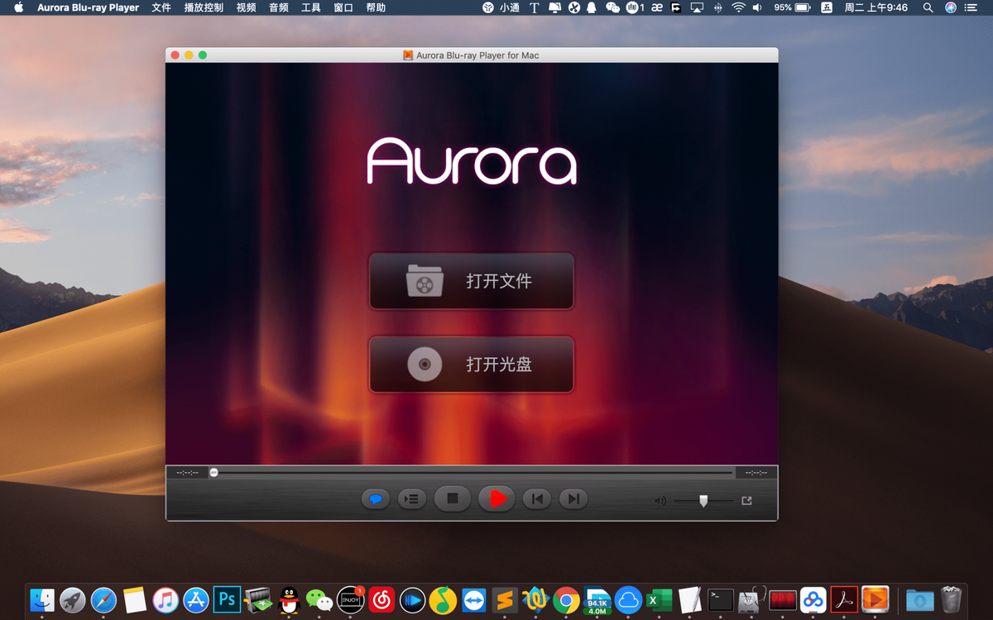Open Launchpad from the Dock
Image resolution: width=993 pixels, height=620 pixels.
[x=73, y=599]
